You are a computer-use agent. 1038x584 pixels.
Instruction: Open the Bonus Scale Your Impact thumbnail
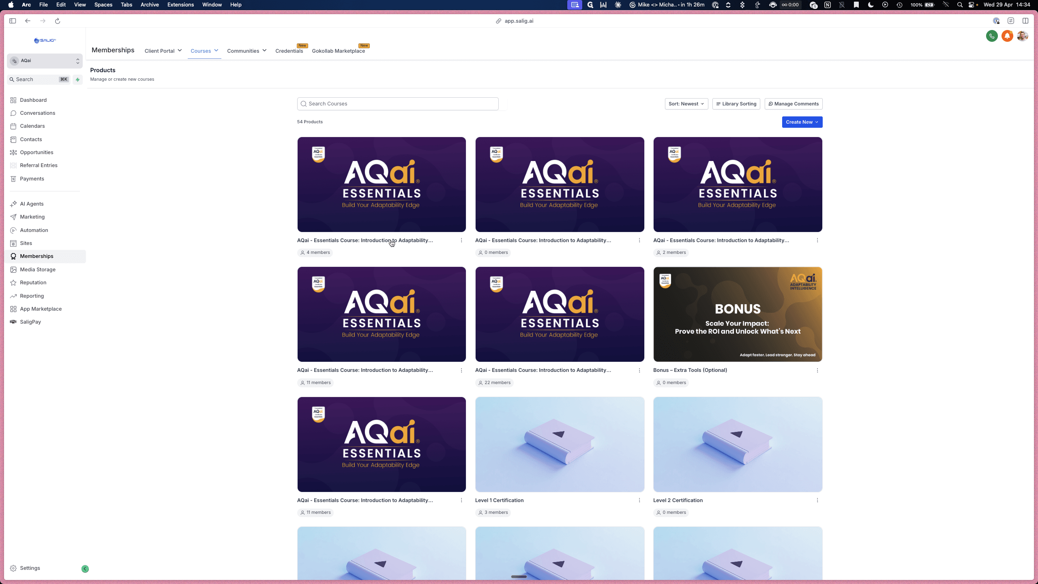pyautogui.click(x=738, y=314)
